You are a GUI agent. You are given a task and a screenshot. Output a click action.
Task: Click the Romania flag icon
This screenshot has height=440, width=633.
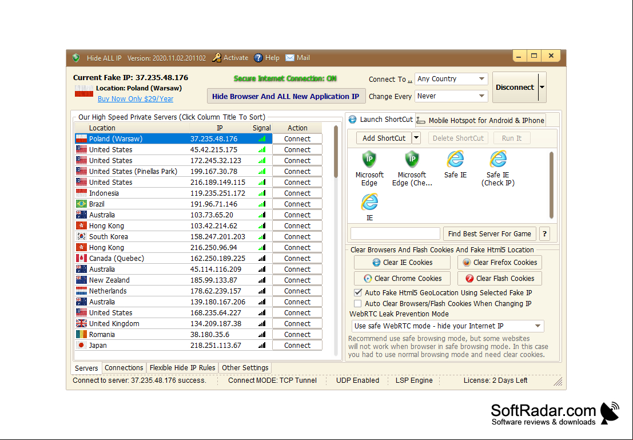[81, 335]
